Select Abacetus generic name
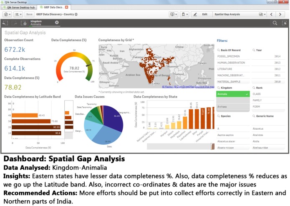This screenshot has height=206, width=290. [268, 128]
